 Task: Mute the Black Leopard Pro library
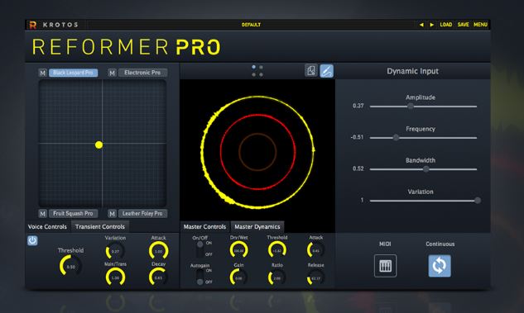(42, 73)
